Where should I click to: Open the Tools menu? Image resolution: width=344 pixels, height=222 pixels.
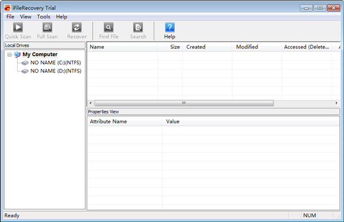tap(44, 17)
